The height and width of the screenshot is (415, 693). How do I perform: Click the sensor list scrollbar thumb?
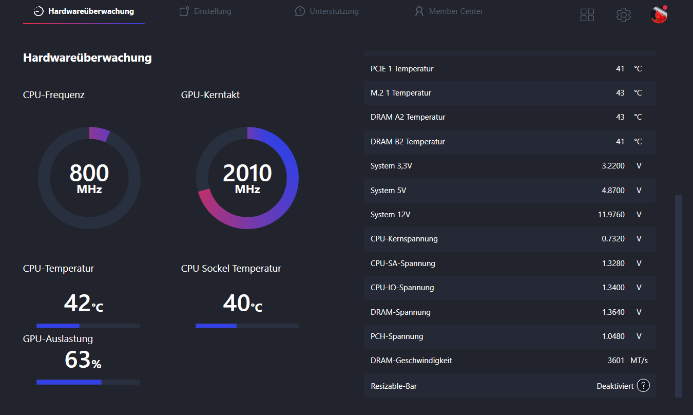[679, 296]
